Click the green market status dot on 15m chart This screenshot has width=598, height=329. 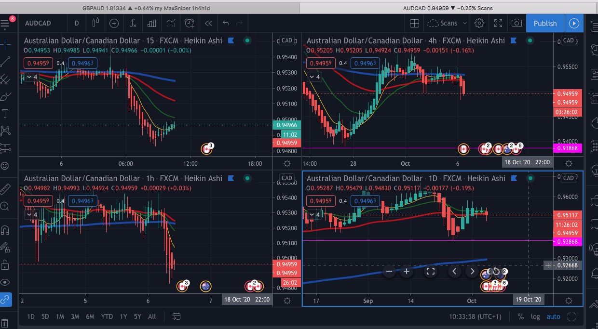point(247,40)
